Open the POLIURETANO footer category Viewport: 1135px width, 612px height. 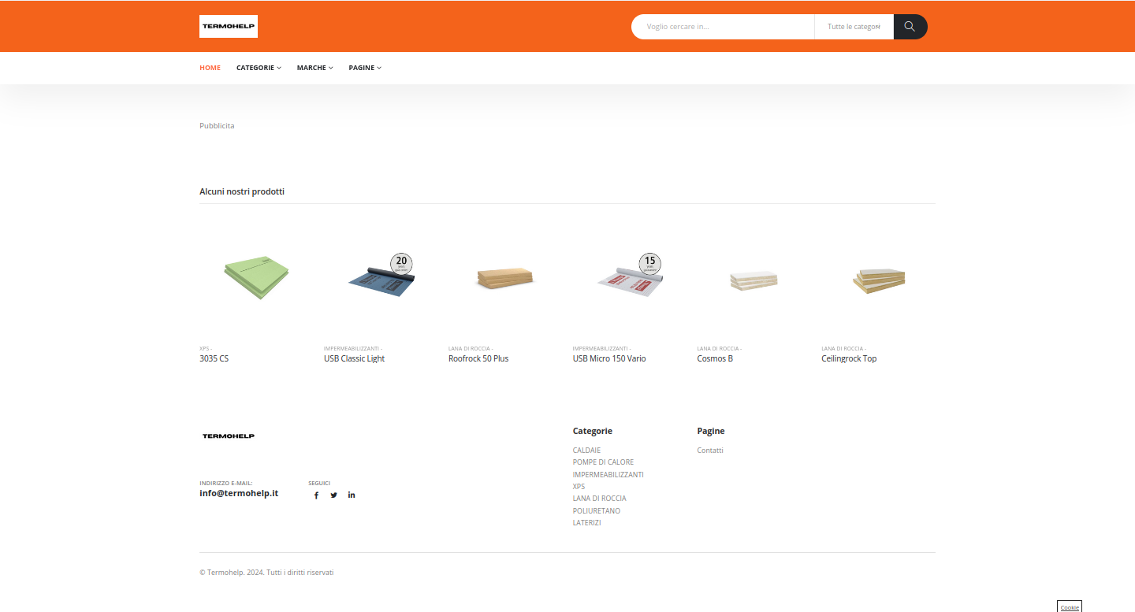coord(597,511)
